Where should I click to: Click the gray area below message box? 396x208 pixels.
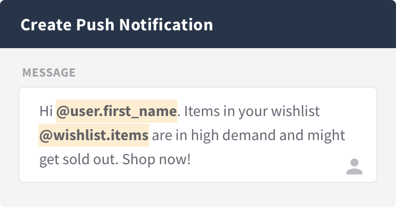pyautogui.click(x=198, y=195)
